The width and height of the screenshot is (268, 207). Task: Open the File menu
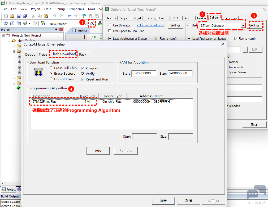(x=5, y=9)
